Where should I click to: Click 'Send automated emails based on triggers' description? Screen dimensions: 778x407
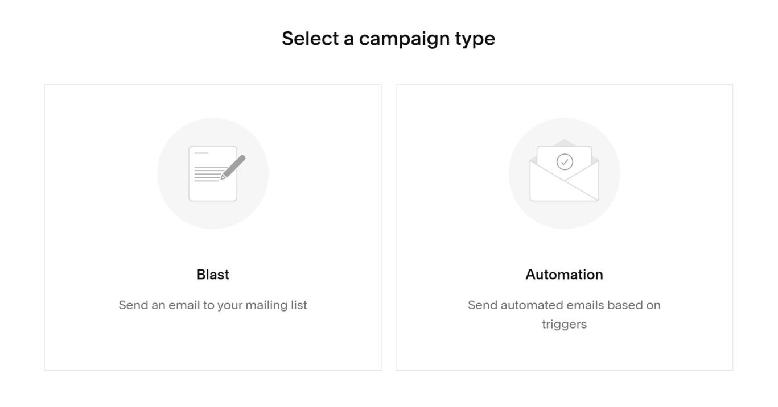(564, 315)
